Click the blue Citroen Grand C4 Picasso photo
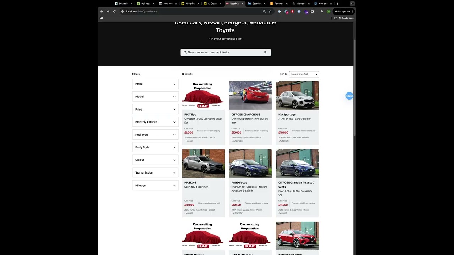The height and width of the screenshot is (255, 454). pyautogui.click(x=297, y=164)
